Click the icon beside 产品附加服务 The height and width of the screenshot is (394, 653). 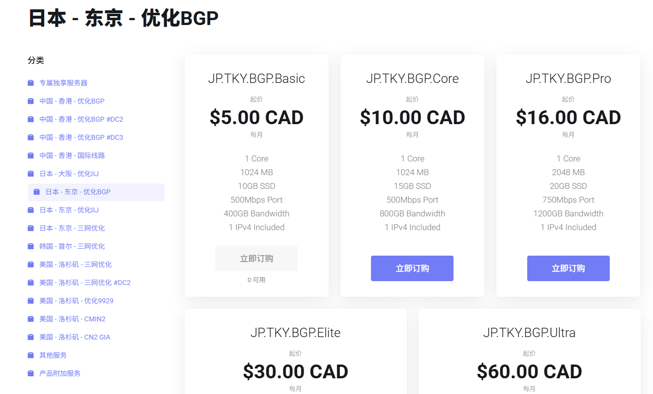(31, 373)
